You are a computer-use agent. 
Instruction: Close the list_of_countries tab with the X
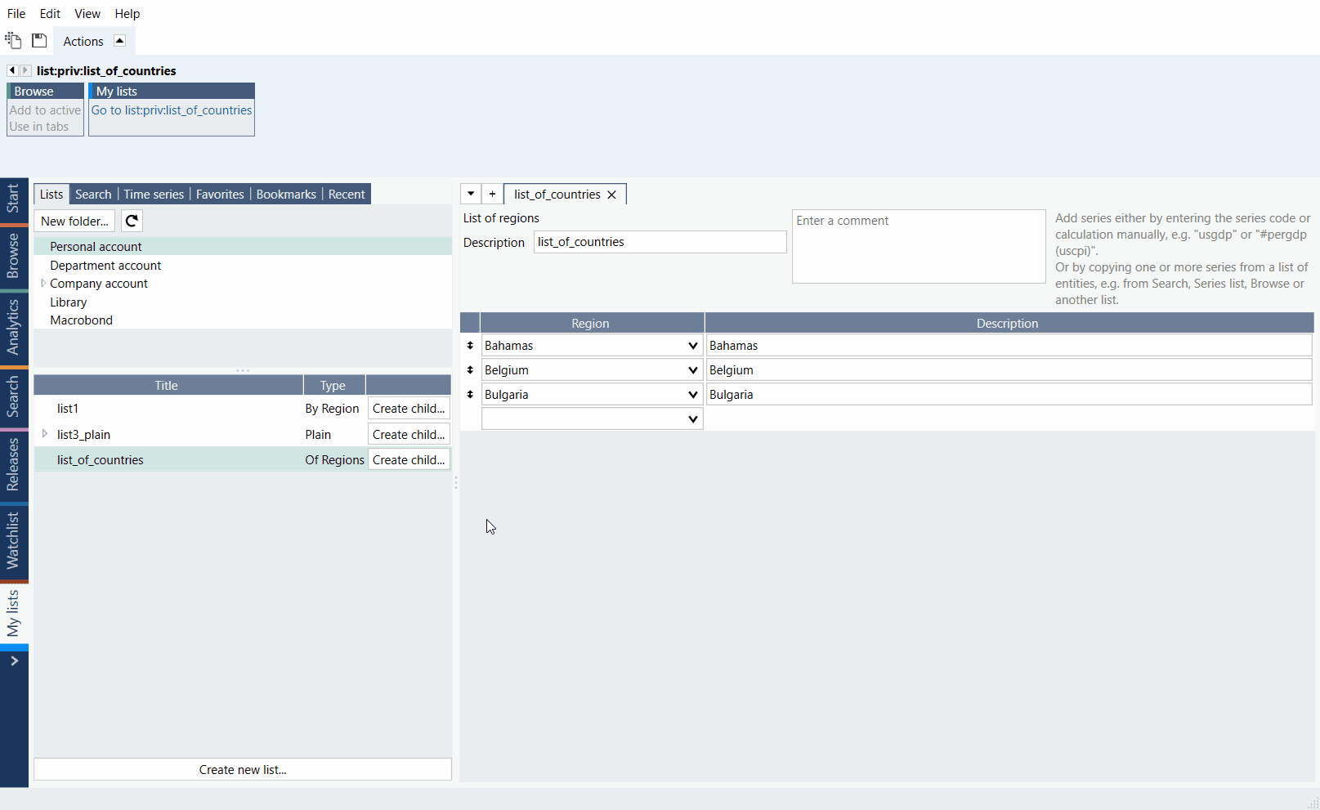tap(611, 195)
